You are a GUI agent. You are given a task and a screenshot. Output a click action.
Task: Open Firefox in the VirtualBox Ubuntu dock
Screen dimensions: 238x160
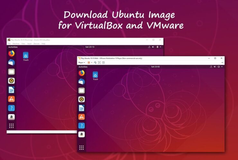(x=11, y=53)
